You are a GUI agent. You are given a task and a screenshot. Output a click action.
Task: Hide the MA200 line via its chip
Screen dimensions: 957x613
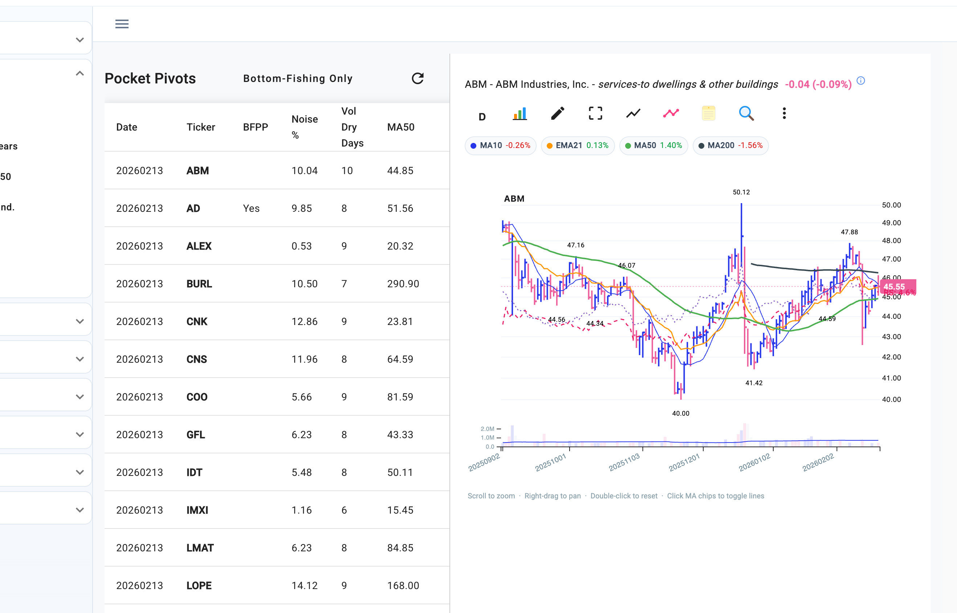[730, 146]
